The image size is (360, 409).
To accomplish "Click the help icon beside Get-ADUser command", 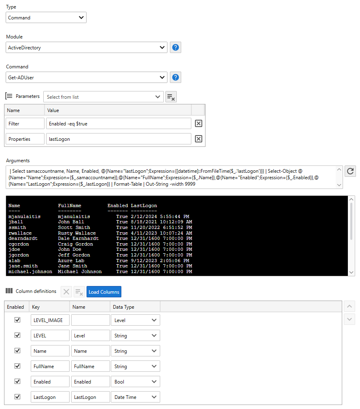I will [175, 77].
